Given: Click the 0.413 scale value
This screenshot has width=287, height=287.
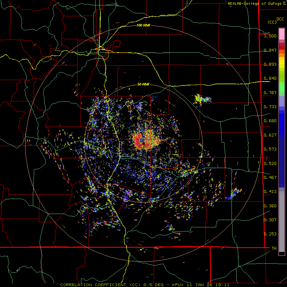Looking at the screenshot, I should pyautogui.click(x=270, y=192).
